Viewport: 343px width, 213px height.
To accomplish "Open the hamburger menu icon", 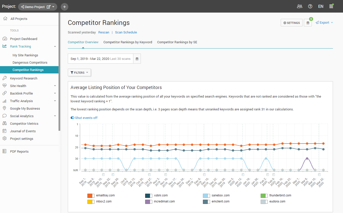I will [x=331, y=7].
